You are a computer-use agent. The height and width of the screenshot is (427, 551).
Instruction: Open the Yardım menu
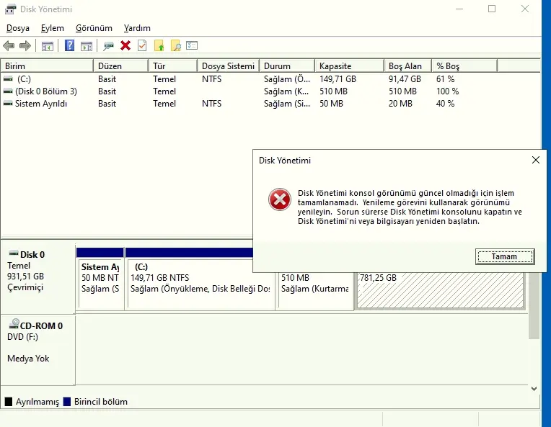[x=137, y=28]
